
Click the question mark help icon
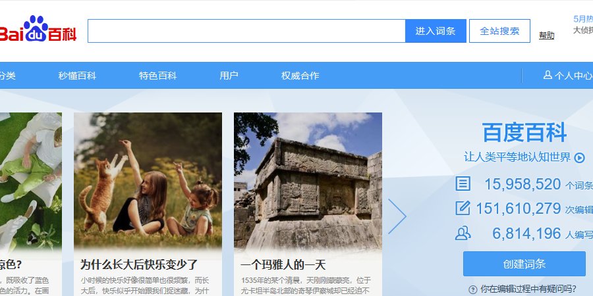pos(472,289)
